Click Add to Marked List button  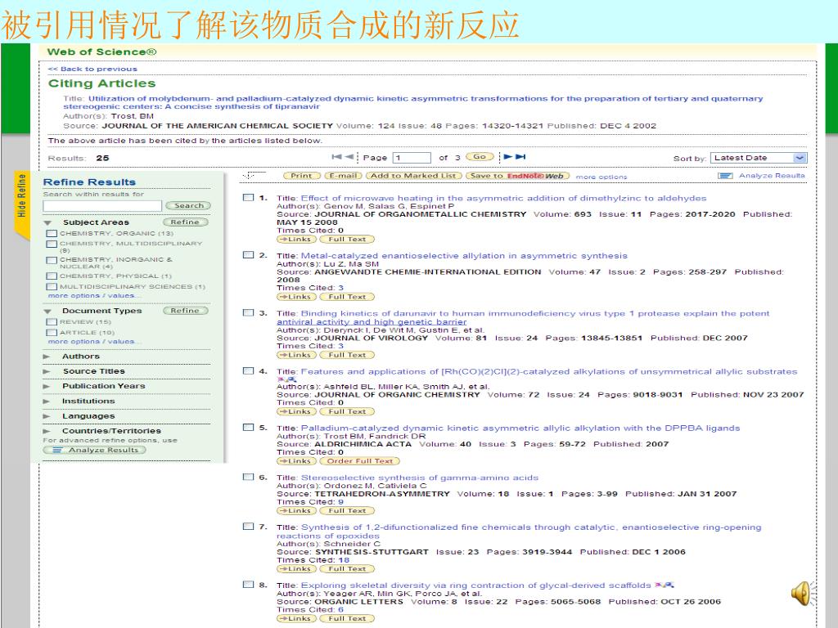tap(413, 176)
